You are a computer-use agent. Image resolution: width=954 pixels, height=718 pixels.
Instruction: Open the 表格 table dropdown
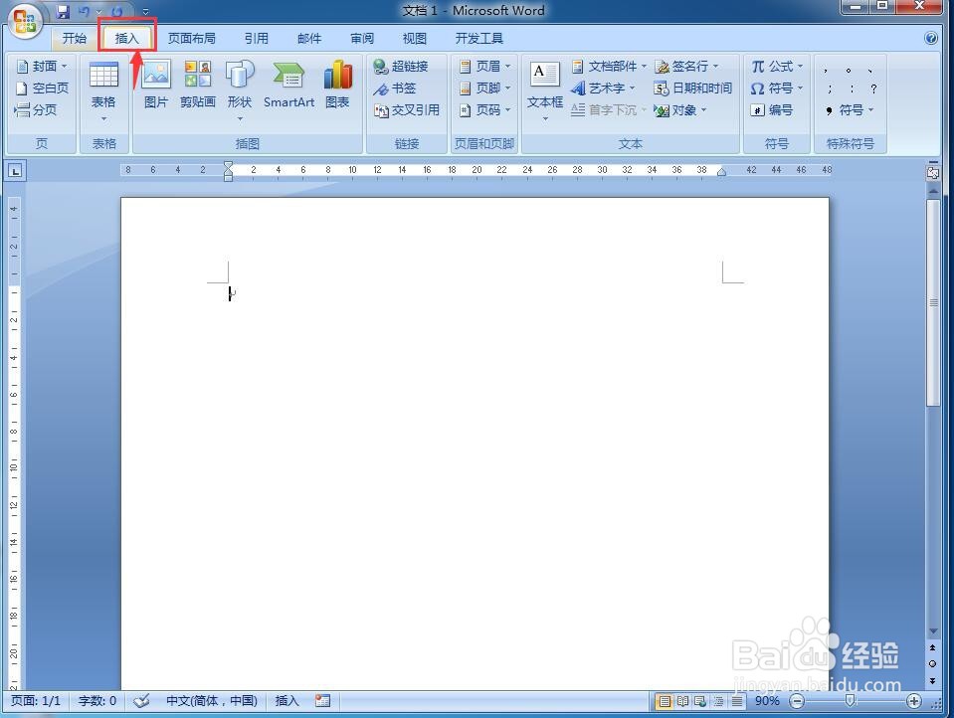(x=103, y=92)
